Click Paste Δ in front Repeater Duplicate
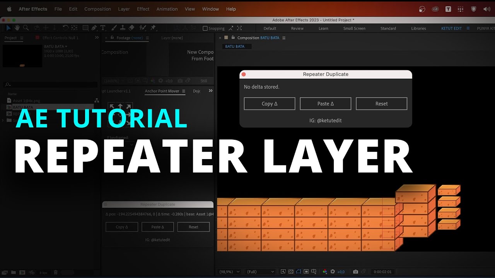 [x=326, y=103]
